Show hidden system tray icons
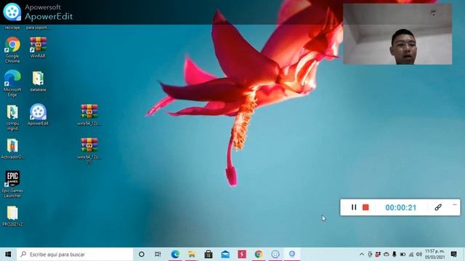The image size is (465, 261). (x=362, y=254)
